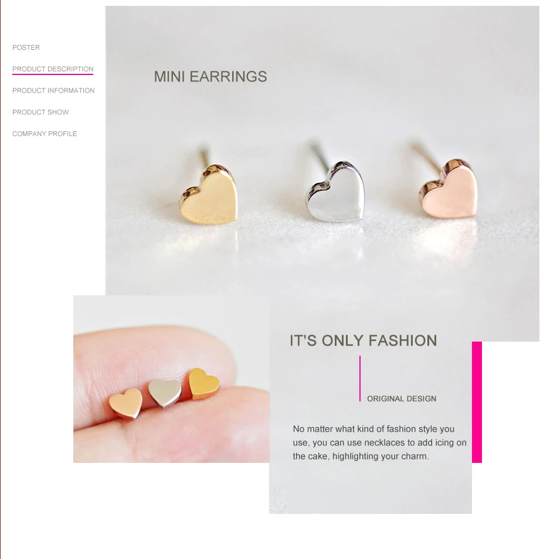
Task: Jump to PRODUCT SHOW section
Action: (x=40, y=112)
